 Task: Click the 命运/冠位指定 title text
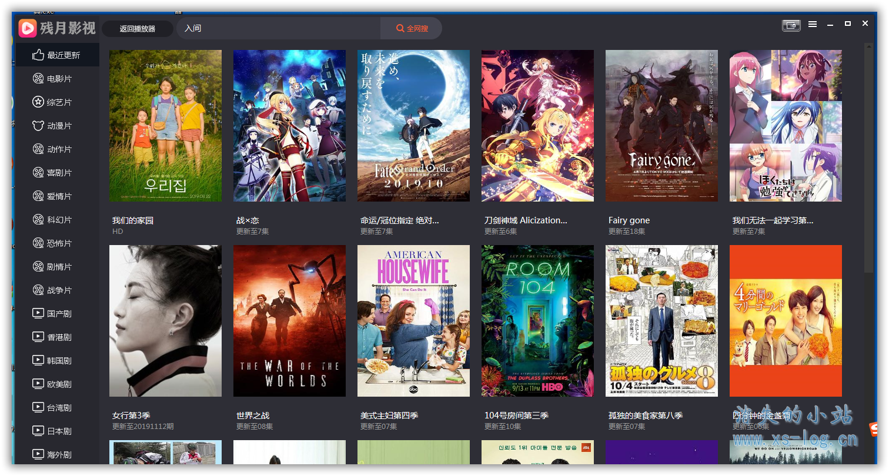tap(400, 220)
